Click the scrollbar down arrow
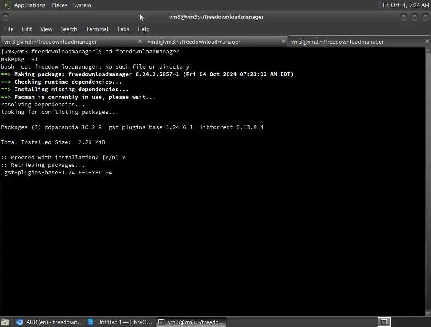Screen dimensions: 431x327 pos(428,313)
